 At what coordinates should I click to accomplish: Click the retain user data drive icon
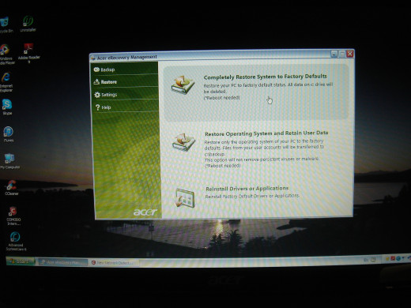coord(183,142)
